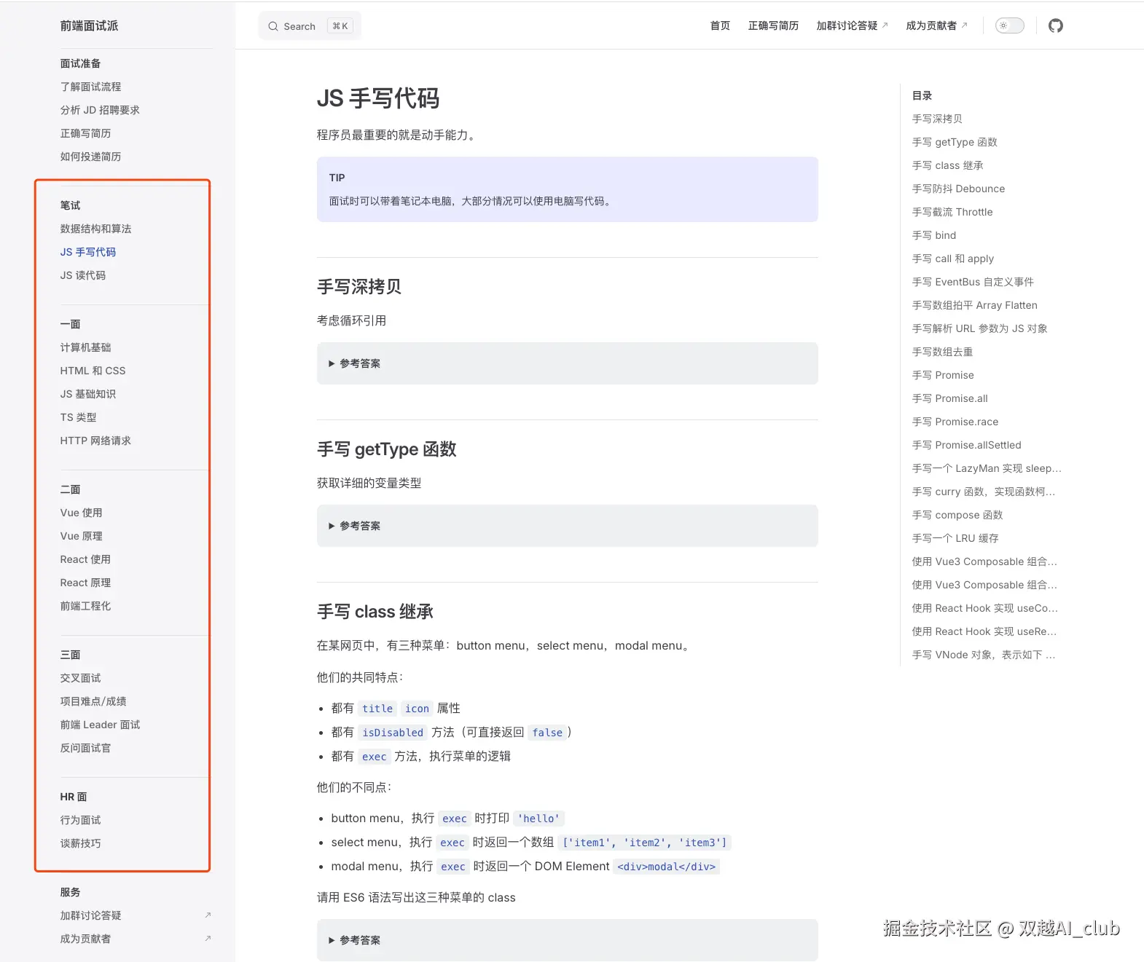1144x962 pixels.
Task: Open HTML 和 CSS in sidebar
Action: pos(93,371)
